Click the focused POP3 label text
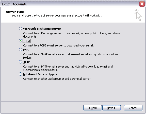This screenshot has width=146, height=114. [26, 41]
